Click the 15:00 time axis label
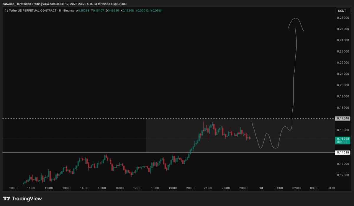The width and height of the screenshot is (354, 206). coord(102,188)
